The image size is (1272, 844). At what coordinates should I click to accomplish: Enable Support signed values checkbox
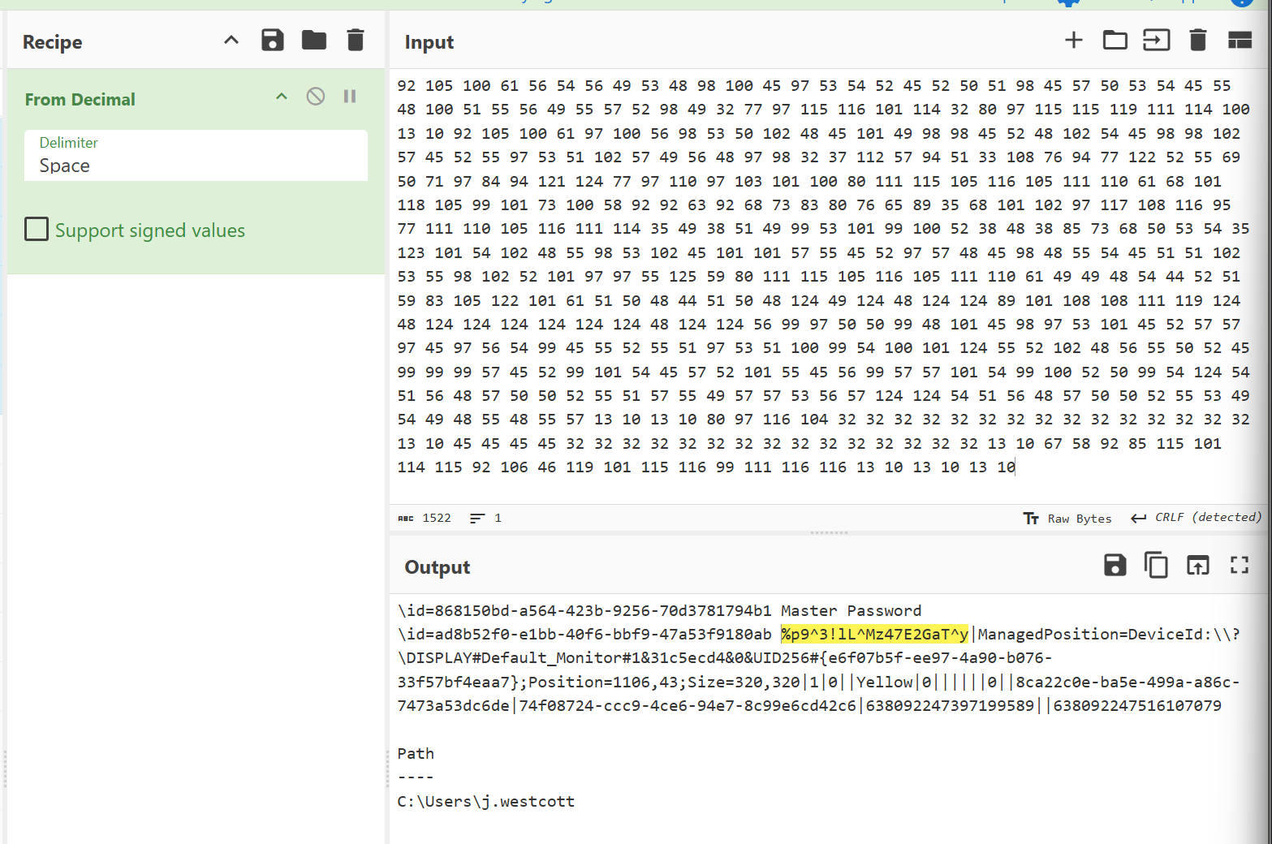[x=37, y=230]
